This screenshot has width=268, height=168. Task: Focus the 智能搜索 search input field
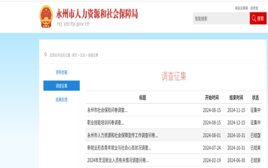point(221,18)
